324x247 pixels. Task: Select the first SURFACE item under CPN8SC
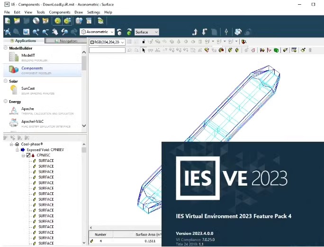pyautogui.click(x=46, y=161)
